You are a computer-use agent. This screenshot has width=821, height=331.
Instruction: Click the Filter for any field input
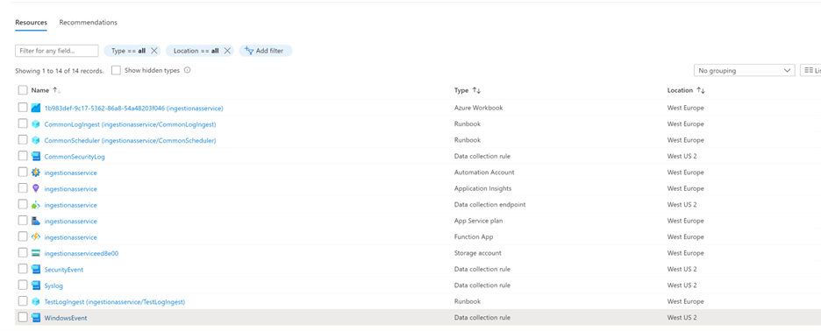click(57, 51)
